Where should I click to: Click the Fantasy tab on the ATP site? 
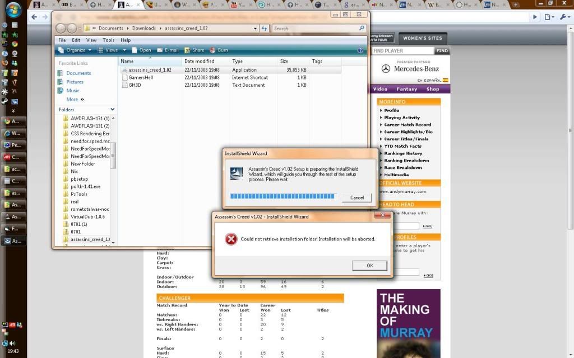coord(407,89)
